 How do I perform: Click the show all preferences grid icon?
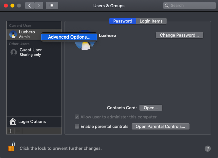click(x=52, y=6)
